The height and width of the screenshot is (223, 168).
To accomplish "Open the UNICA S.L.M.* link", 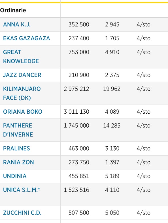I will point(22,190).
